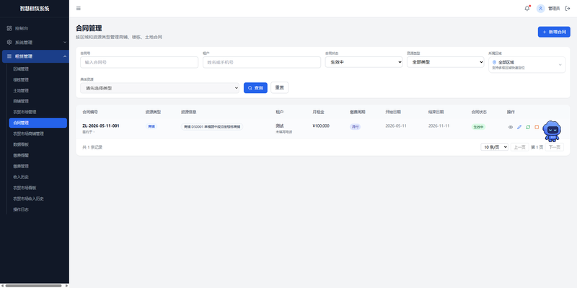Click the 商铺 resource type tag
The width and height of the screenshot is (577, 288).
151,126
